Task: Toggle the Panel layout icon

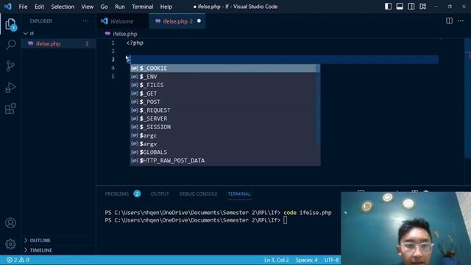Action: point(400,7)
